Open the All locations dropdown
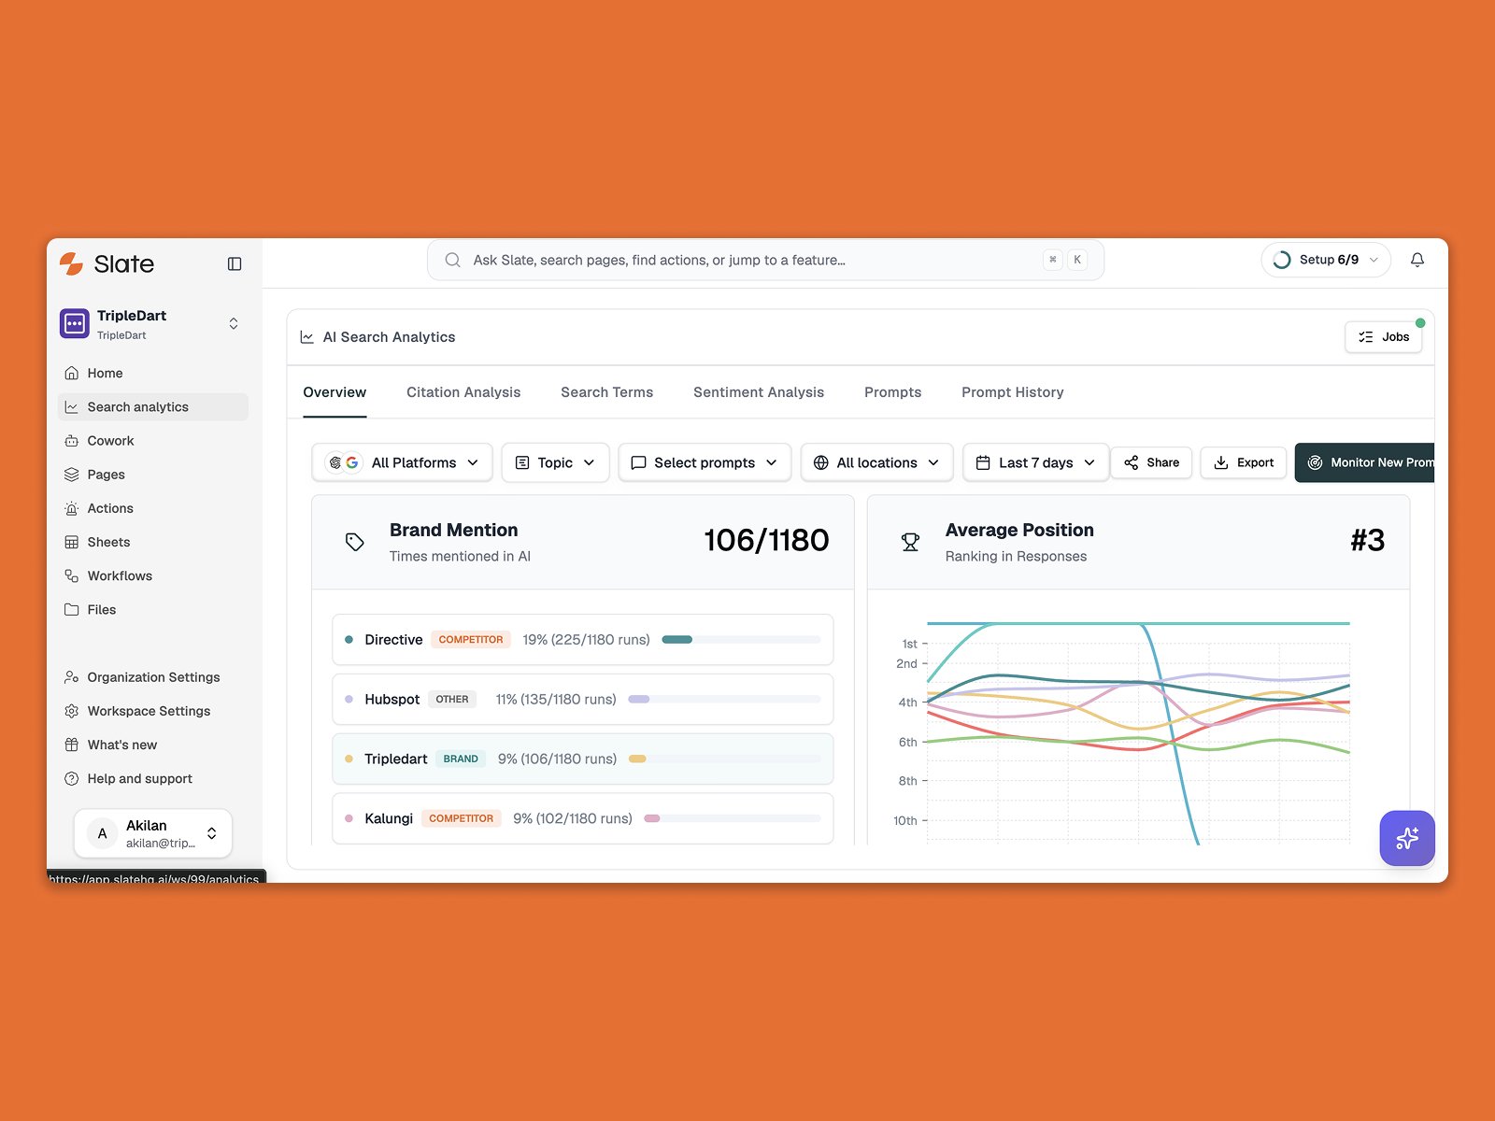1495x1121 pixels. point(876,462)
